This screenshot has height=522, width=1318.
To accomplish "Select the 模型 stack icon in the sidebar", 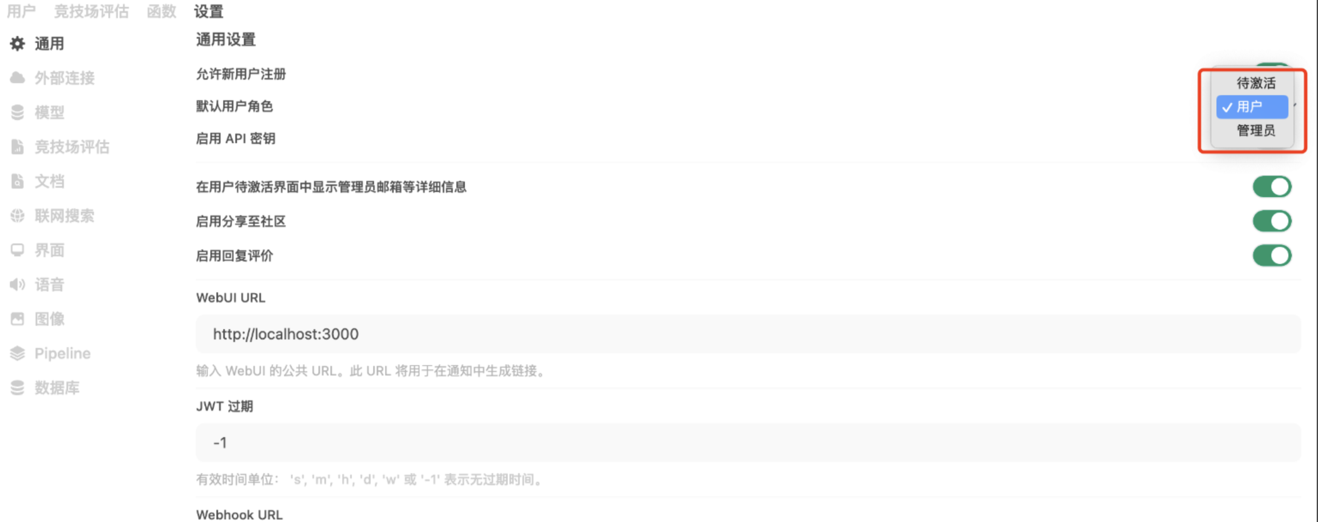I will click(18, 113).
